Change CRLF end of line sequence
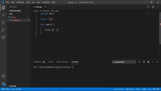Viewport: 161px width, 91px height. 144,89
